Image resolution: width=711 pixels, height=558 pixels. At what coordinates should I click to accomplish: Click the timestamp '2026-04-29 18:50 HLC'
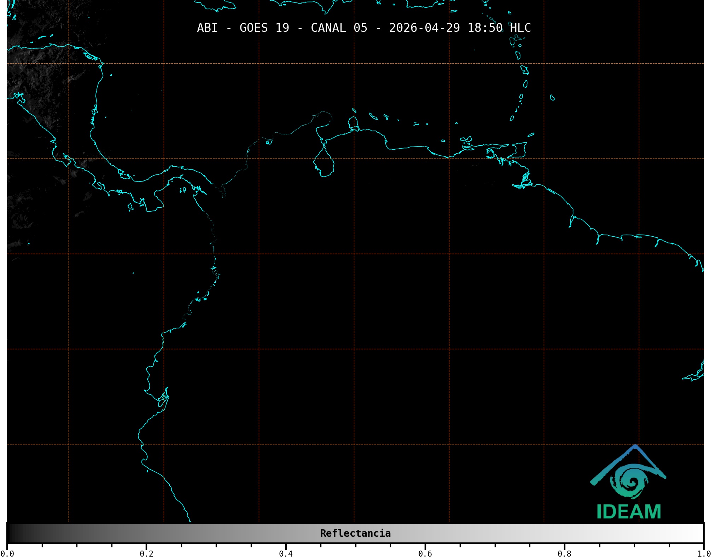pos(460,28)
